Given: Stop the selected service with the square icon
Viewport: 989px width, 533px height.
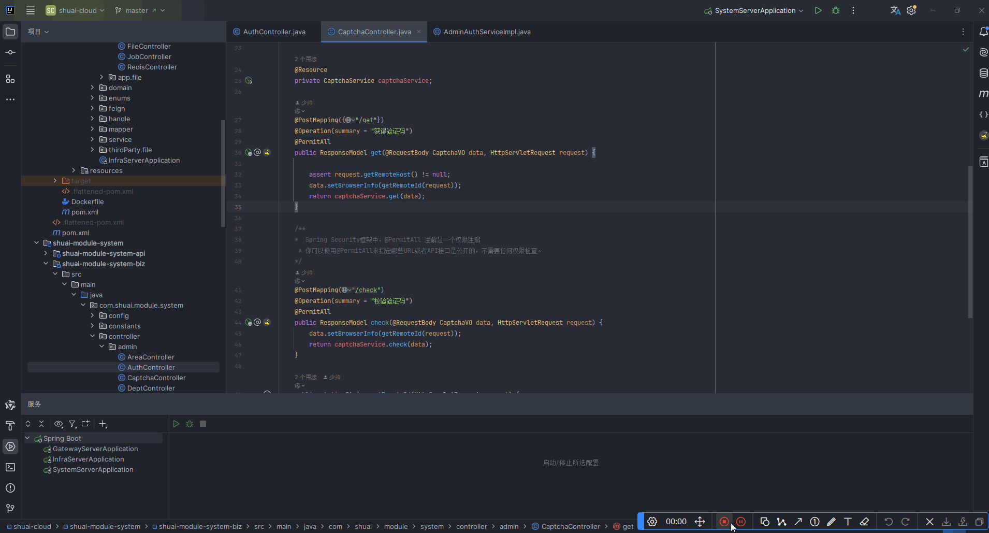Looking at the screenshot, I should pyautogui.click(x=203, y=424).
